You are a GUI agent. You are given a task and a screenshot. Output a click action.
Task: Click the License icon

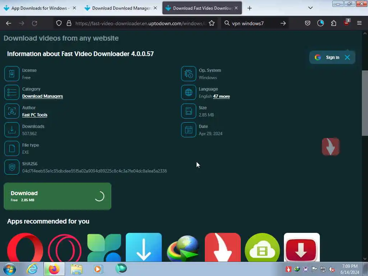coord(12,74)
